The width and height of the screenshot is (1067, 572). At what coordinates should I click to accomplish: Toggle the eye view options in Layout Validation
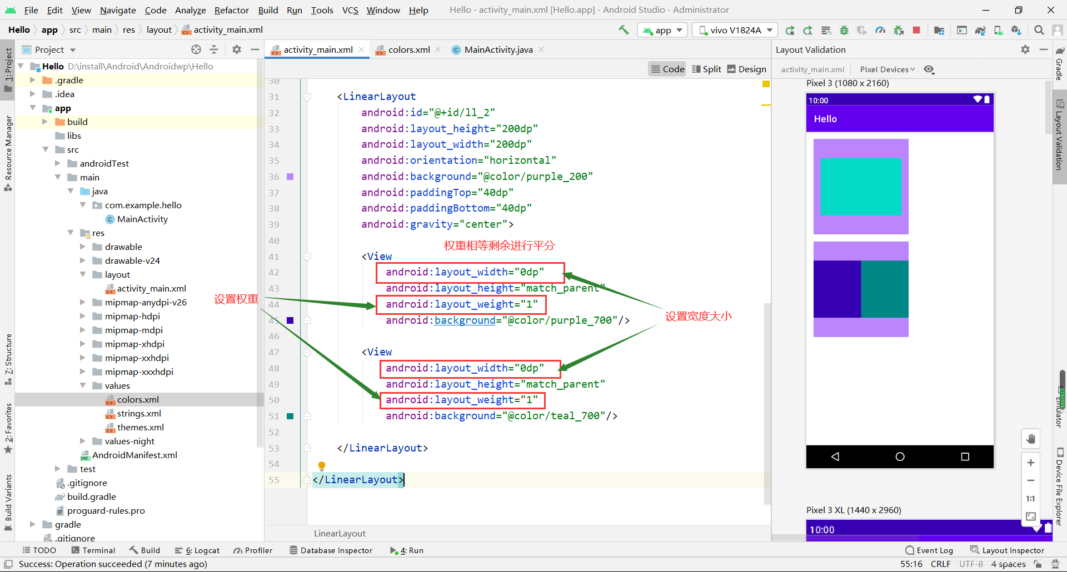pyautogui.click(x=929, y=69)
